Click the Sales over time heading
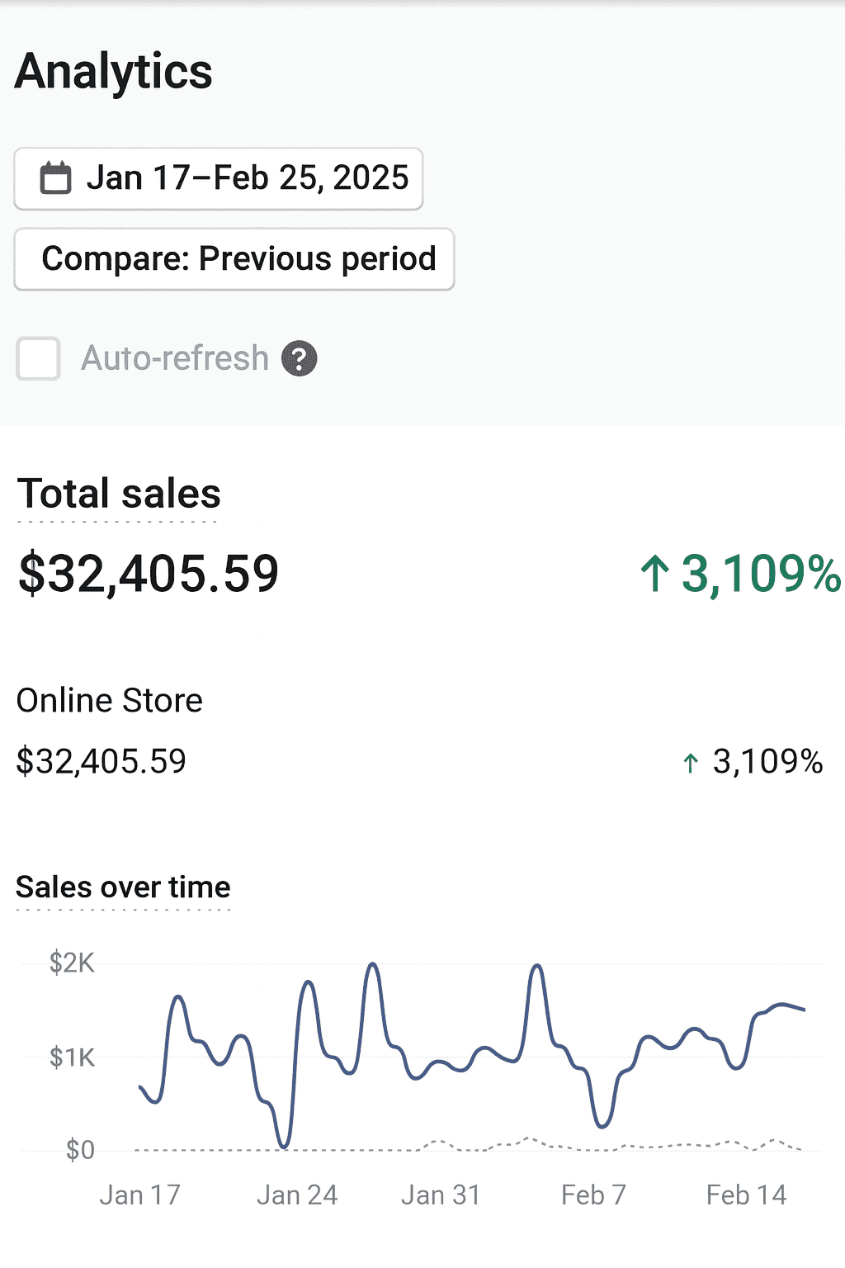This screenshot has height=1268, width=845. [x=124, y=887]
